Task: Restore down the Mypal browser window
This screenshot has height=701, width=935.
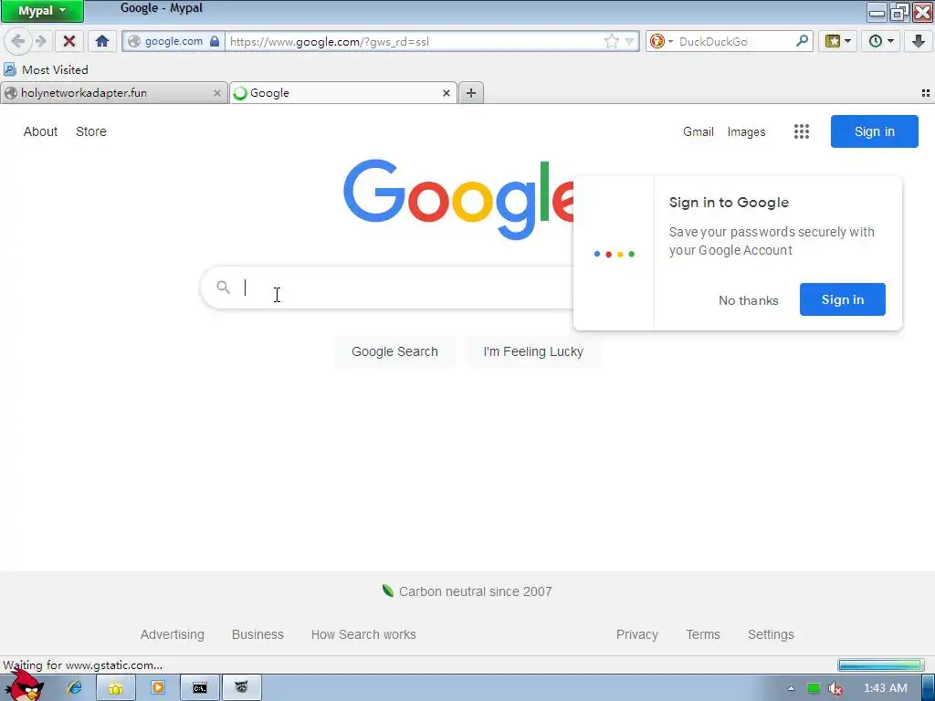Action: point(898,11)
